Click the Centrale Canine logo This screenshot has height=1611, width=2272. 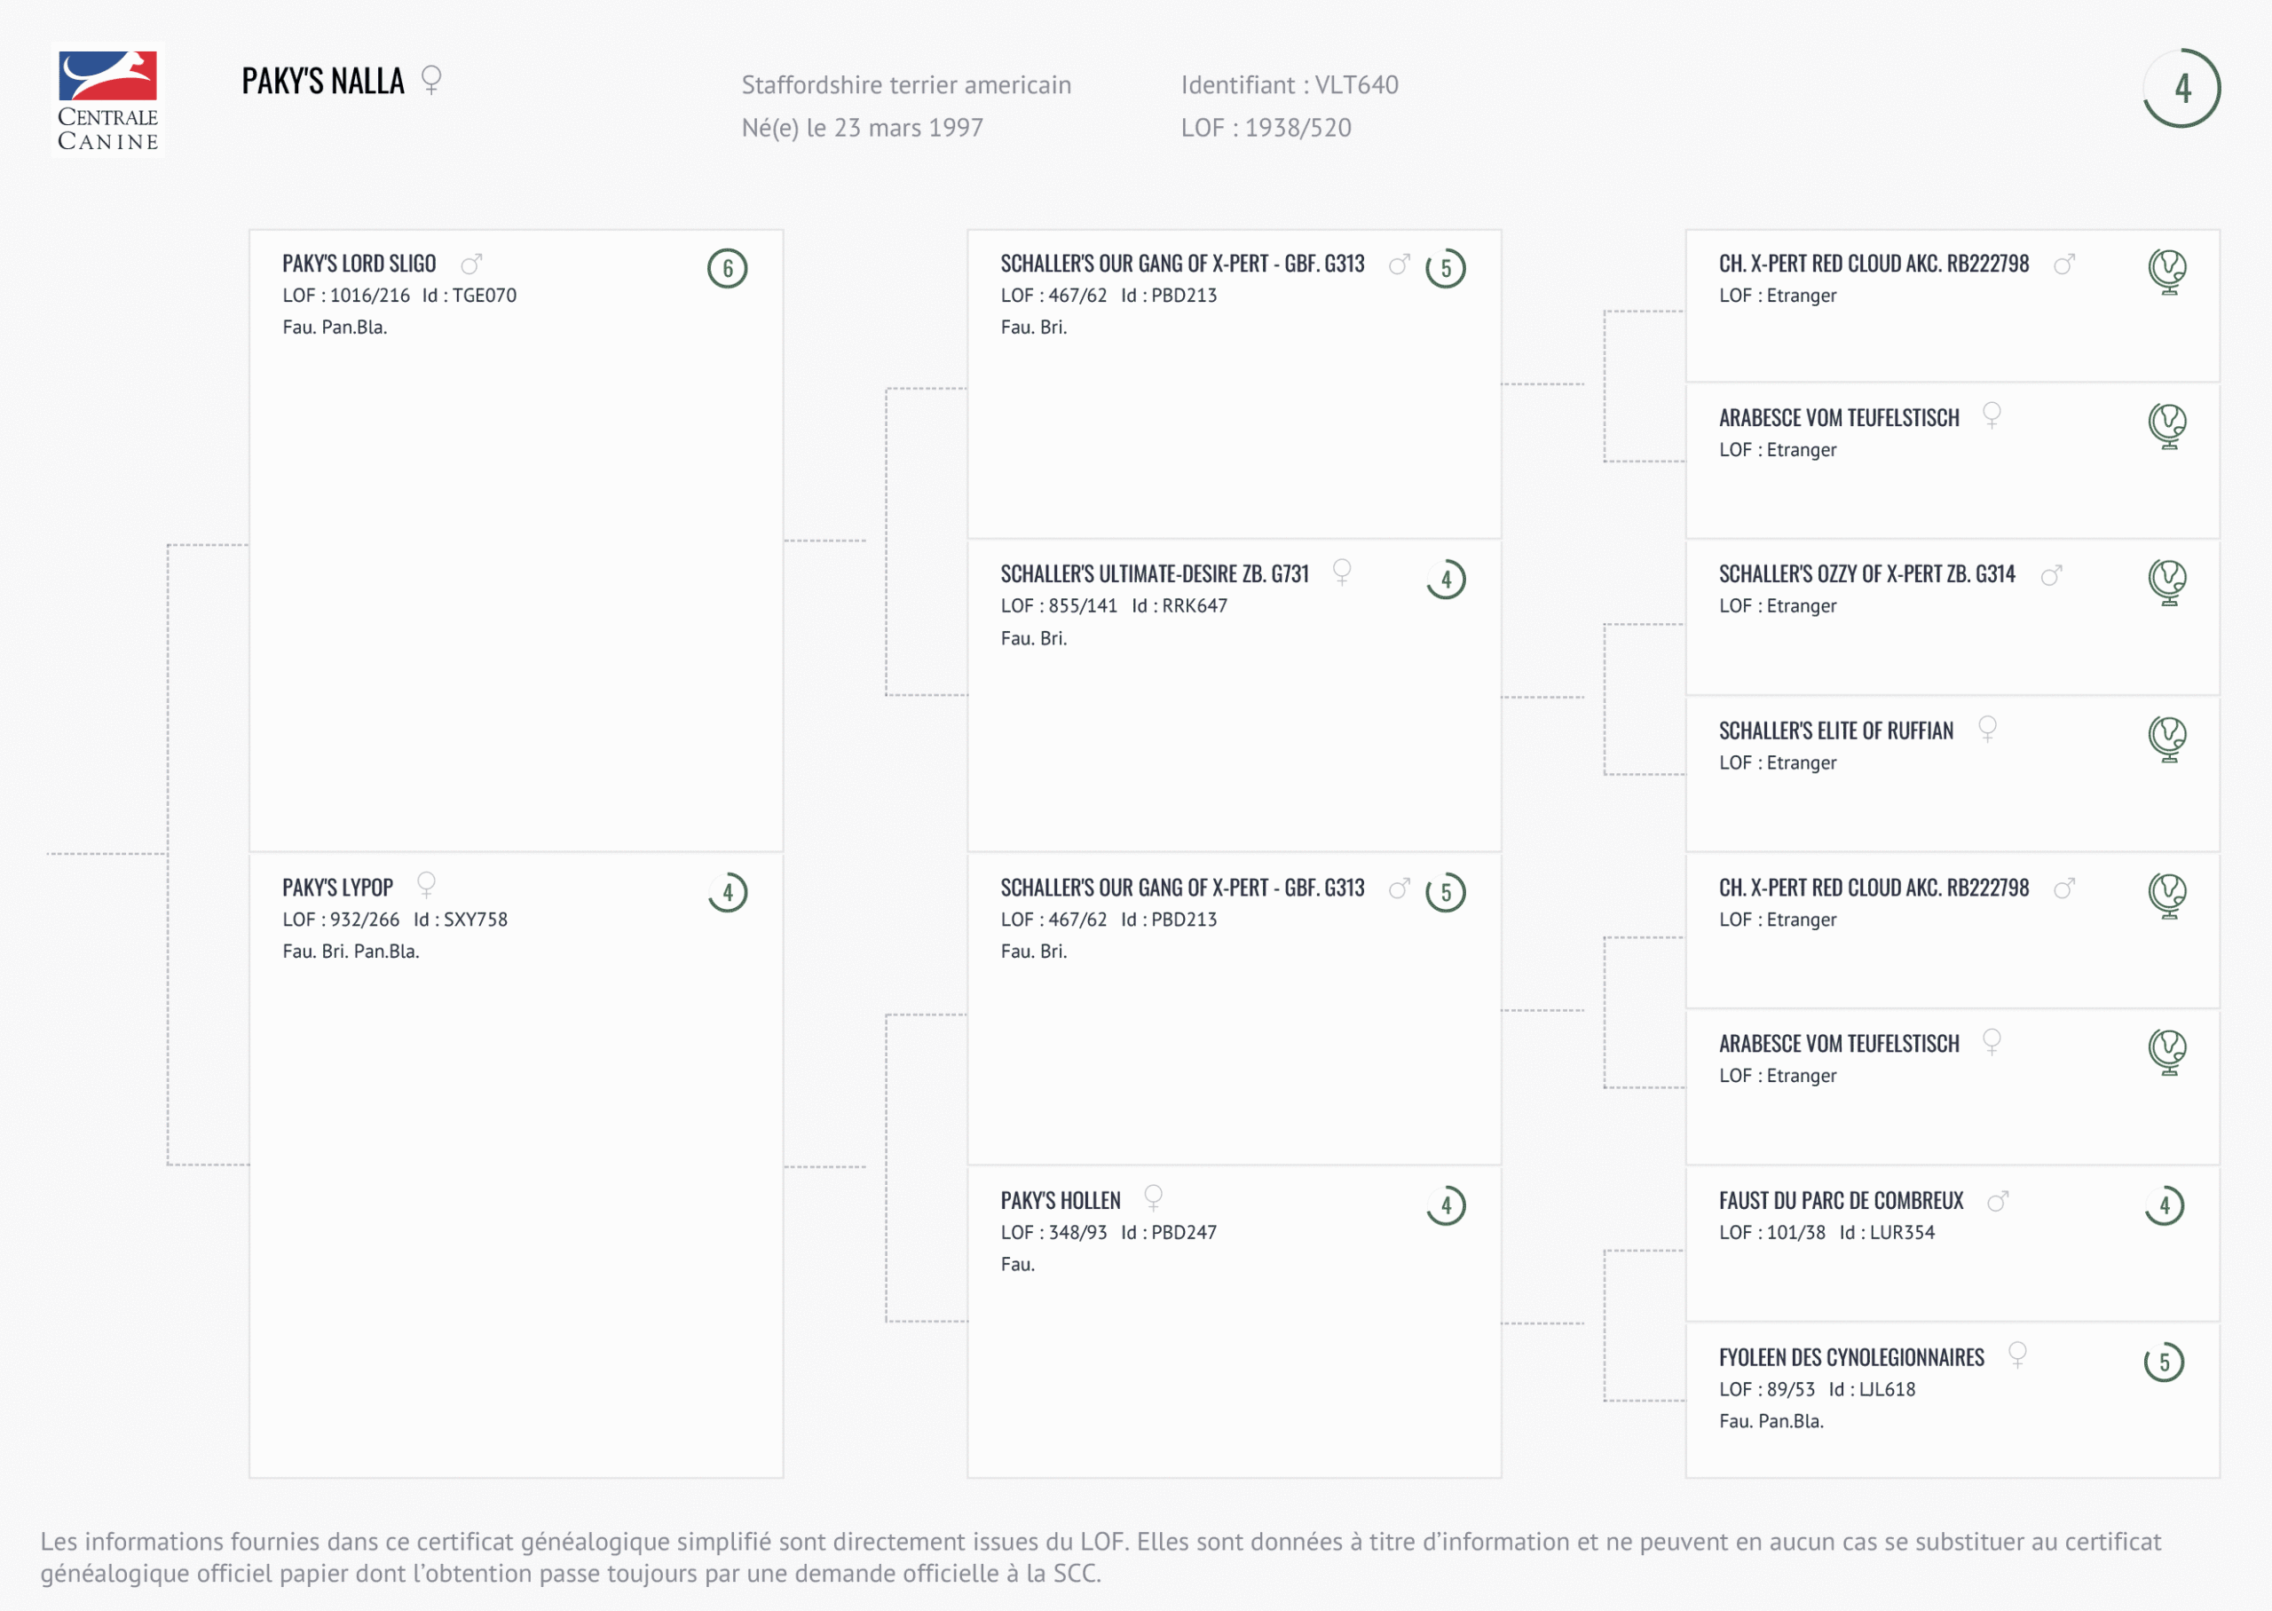108,101
